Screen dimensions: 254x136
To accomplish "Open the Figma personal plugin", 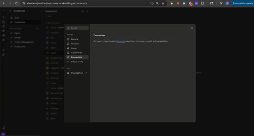I will [24, 33].
